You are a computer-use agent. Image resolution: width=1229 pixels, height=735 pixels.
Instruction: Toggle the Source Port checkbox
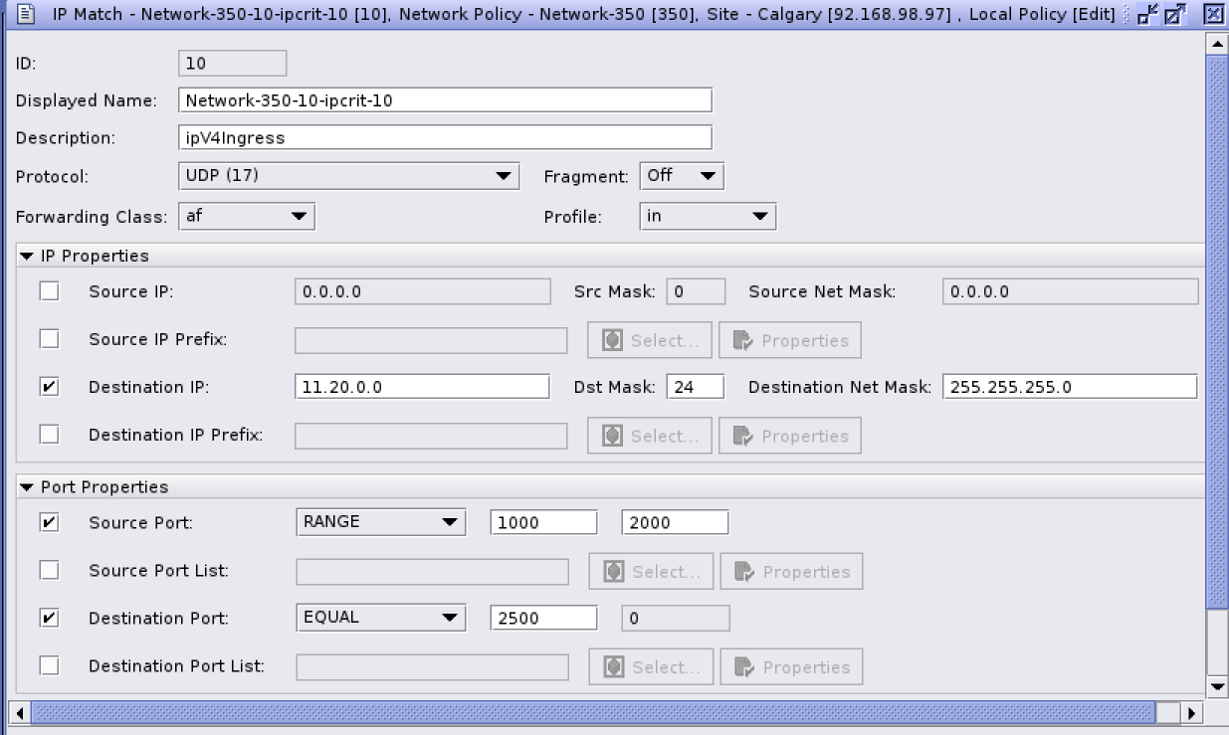click(x=49, y=522)
